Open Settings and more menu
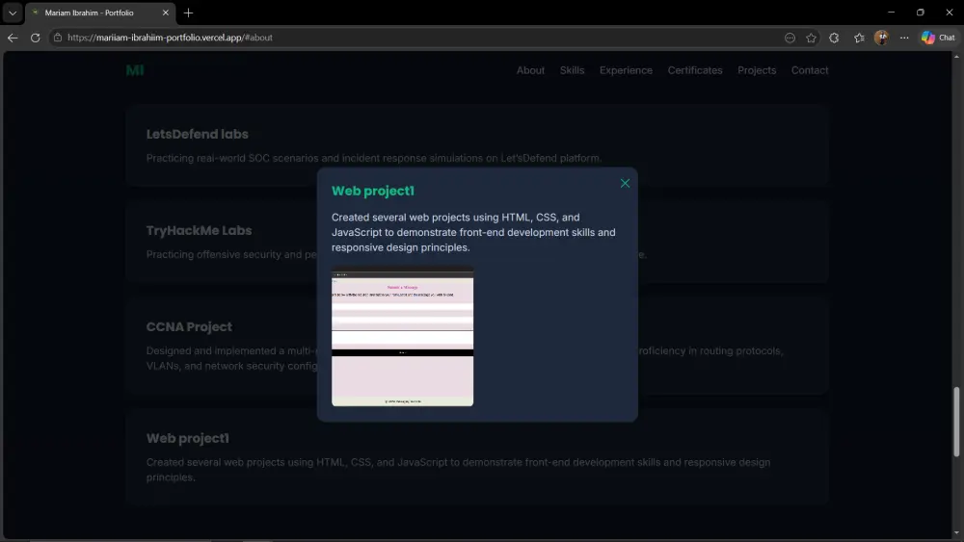 tap(904, 38)
